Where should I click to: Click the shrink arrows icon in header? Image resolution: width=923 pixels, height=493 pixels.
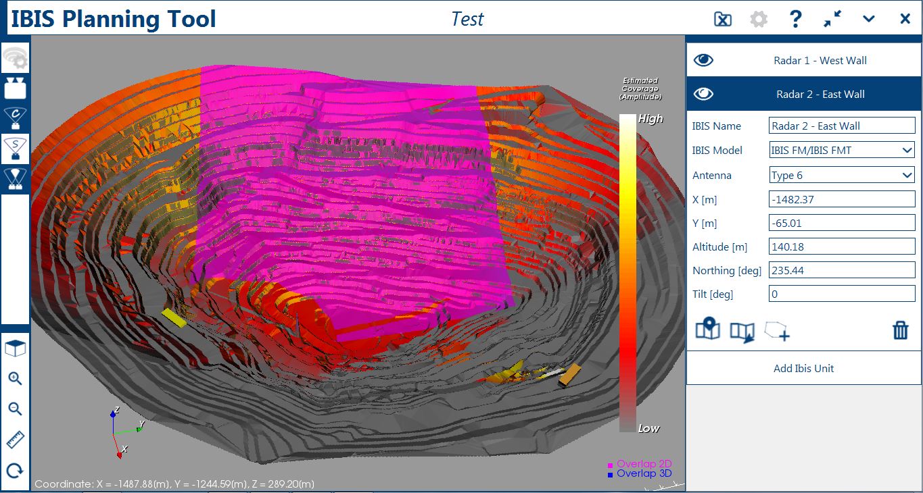pyautogui.click(x=832, y=19)
